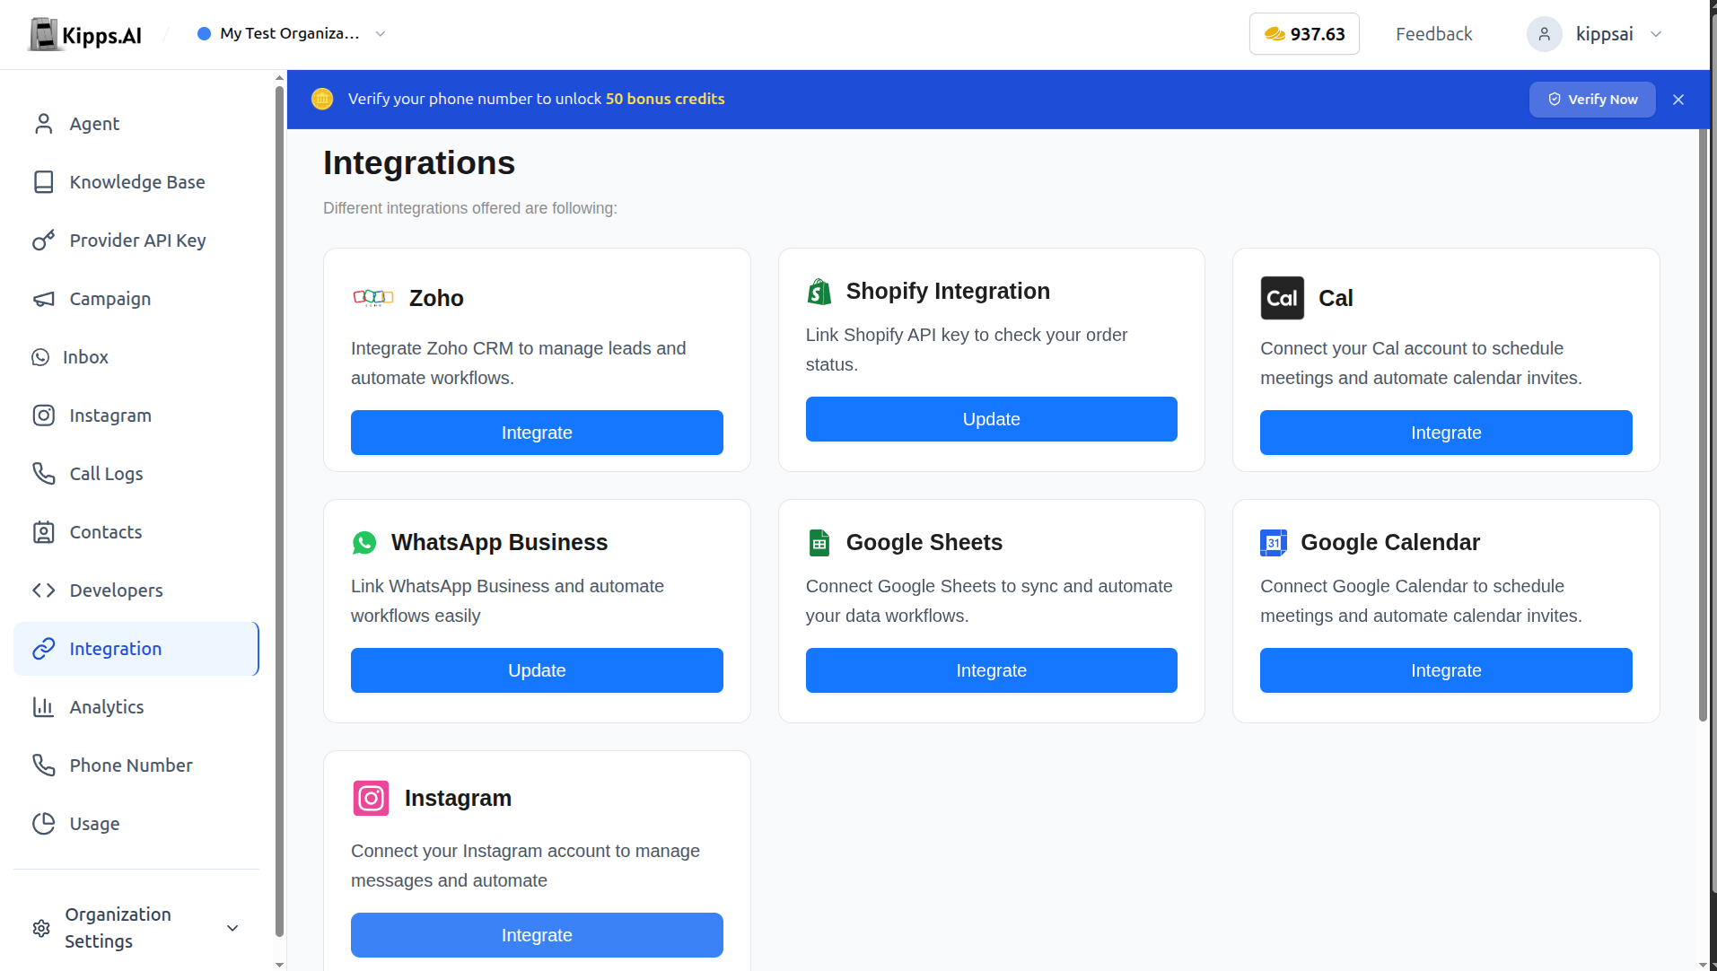
Task: Click the Inbox chat icon
Action: (40, 357)
